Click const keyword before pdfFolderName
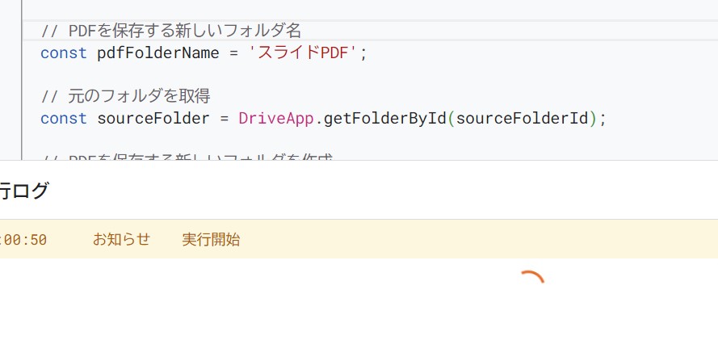The height and width of the screenshot is (357, 718). [64, 53]
